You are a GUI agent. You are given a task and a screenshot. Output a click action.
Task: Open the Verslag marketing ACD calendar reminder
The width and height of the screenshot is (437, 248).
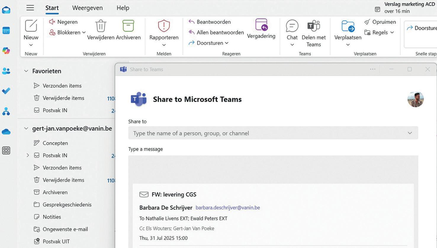[x=405, y=8]
